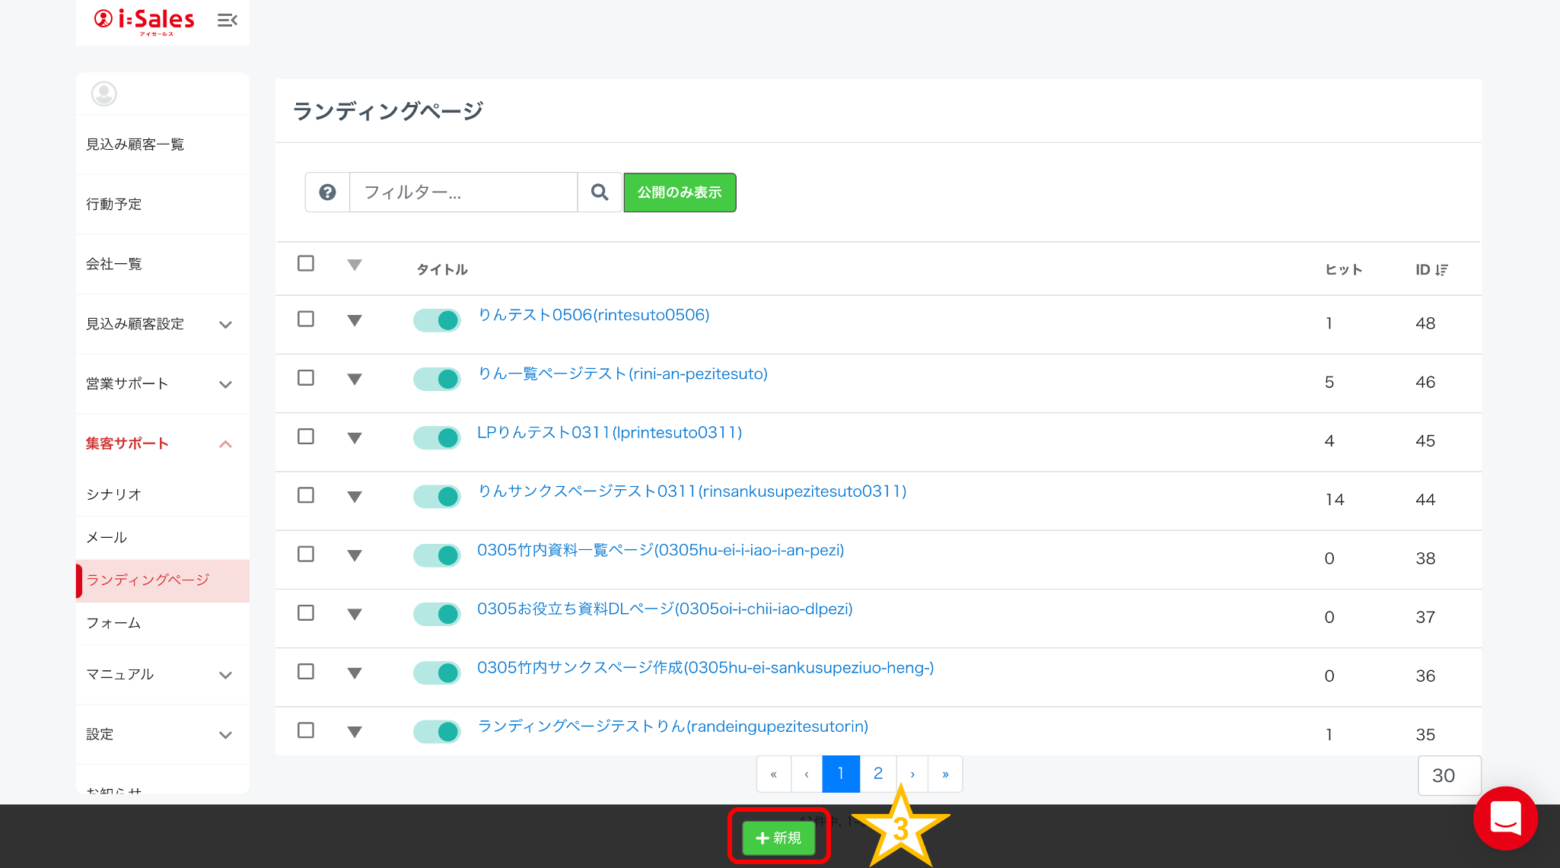Open the red chat support bubble
Viewport: 1560px width, 868px height.
1504,818
